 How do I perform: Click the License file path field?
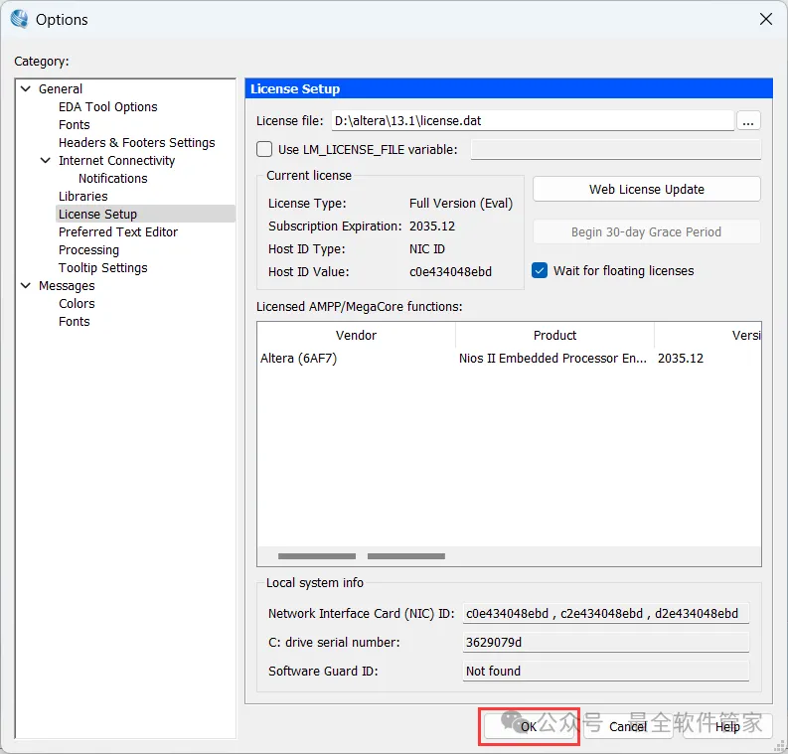(533, 121)
